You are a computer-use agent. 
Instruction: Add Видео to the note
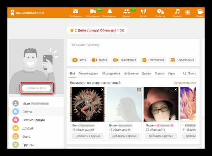coord(100,60)
